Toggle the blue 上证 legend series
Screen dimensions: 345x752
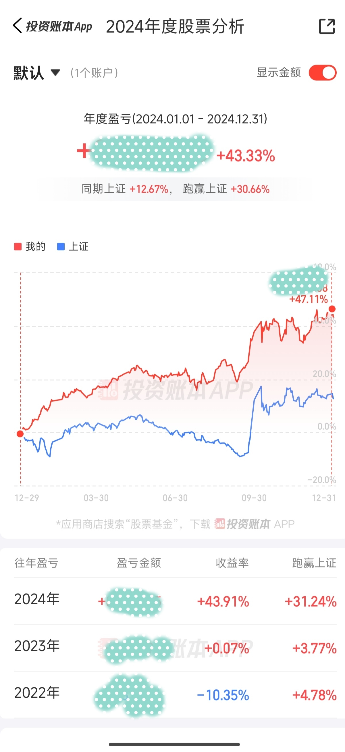tap(73, 246)
